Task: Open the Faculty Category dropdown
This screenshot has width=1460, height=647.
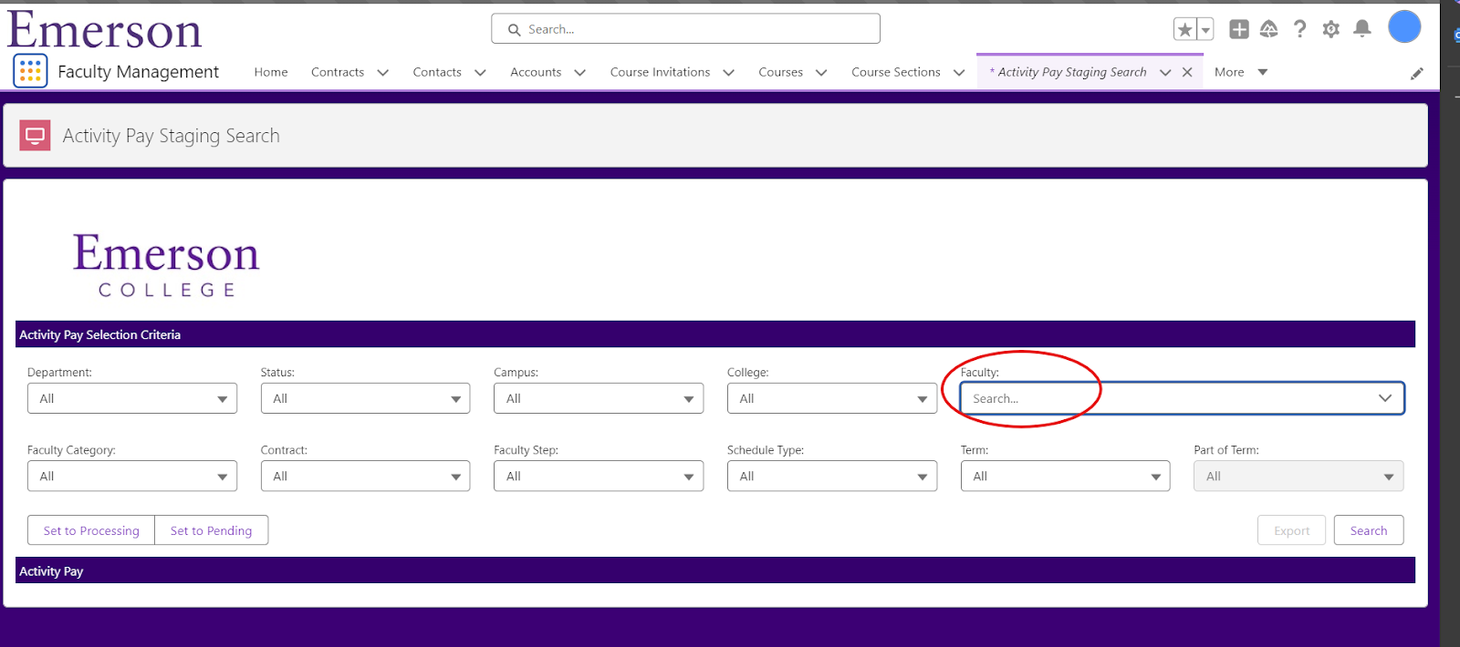Action: click(132, 476)
